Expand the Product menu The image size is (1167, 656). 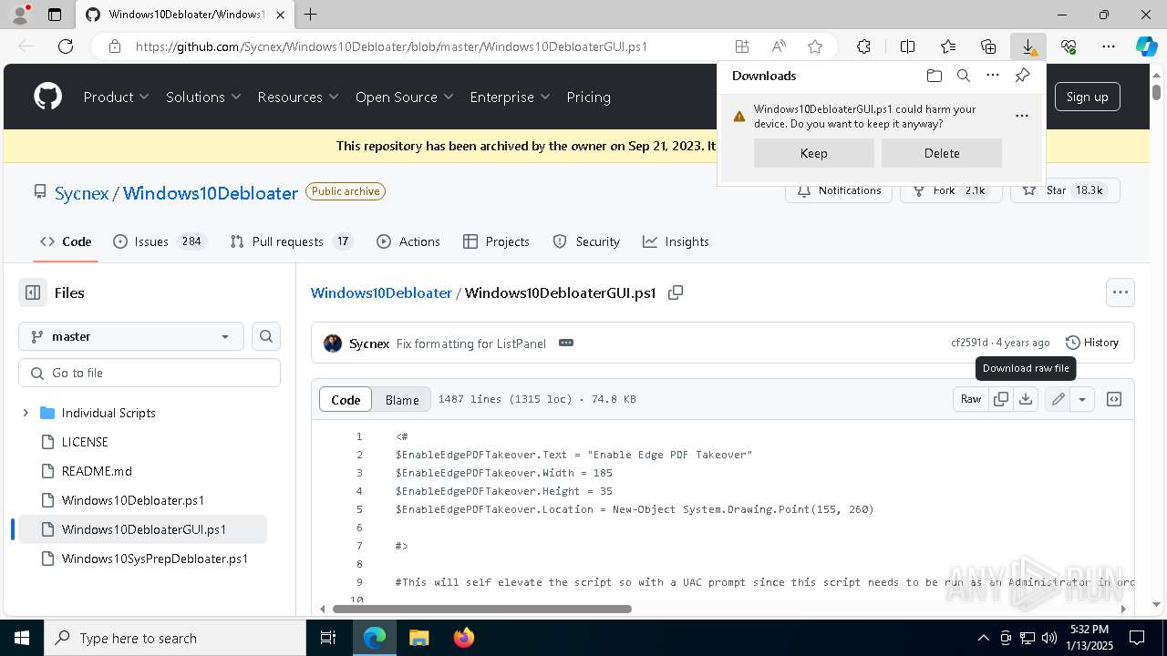coord(117,97)
